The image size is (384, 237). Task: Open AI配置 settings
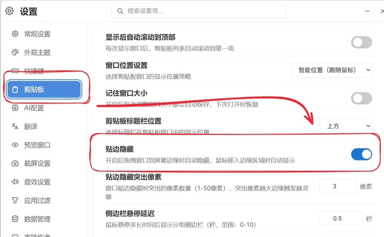(44, 108)
